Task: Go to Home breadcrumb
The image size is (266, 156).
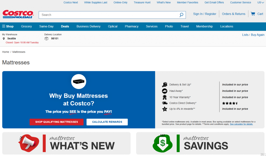Action: pyautogui.click(x=6, y=52)
